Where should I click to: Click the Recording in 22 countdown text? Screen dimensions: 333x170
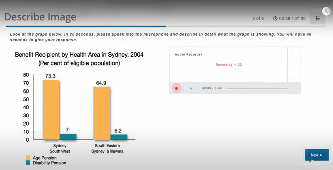(229, 65)
